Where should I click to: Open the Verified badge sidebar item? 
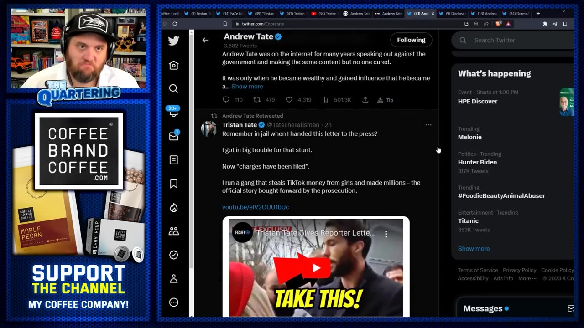pos(173,255)
